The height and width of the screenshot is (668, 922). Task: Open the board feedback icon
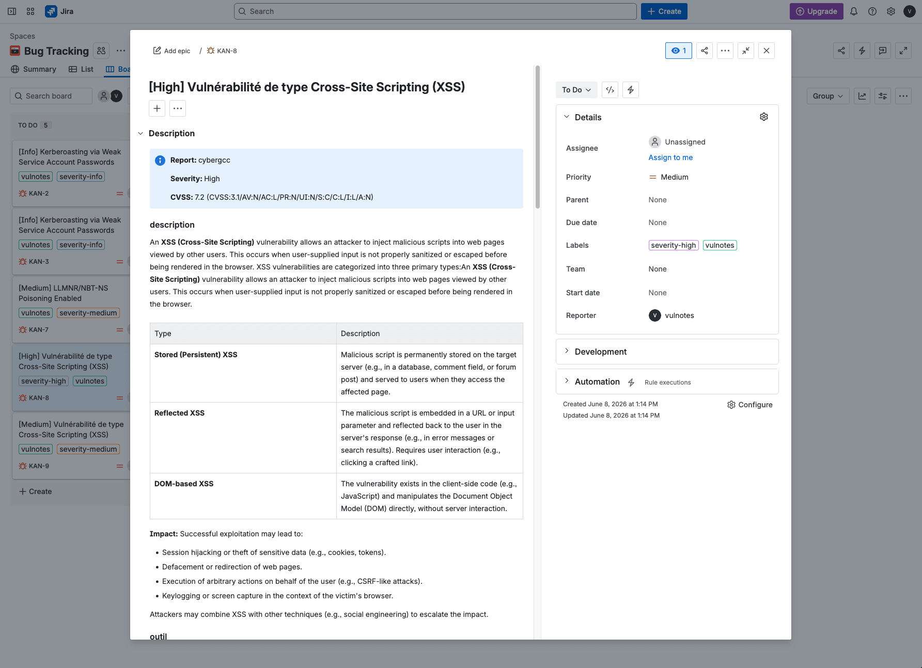point(883,51)
